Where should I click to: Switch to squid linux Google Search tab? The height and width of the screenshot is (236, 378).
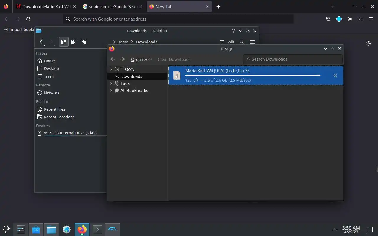pos(113,6)
